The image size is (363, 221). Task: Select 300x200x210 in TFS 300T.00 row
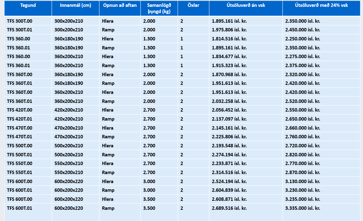pos(69,21)
